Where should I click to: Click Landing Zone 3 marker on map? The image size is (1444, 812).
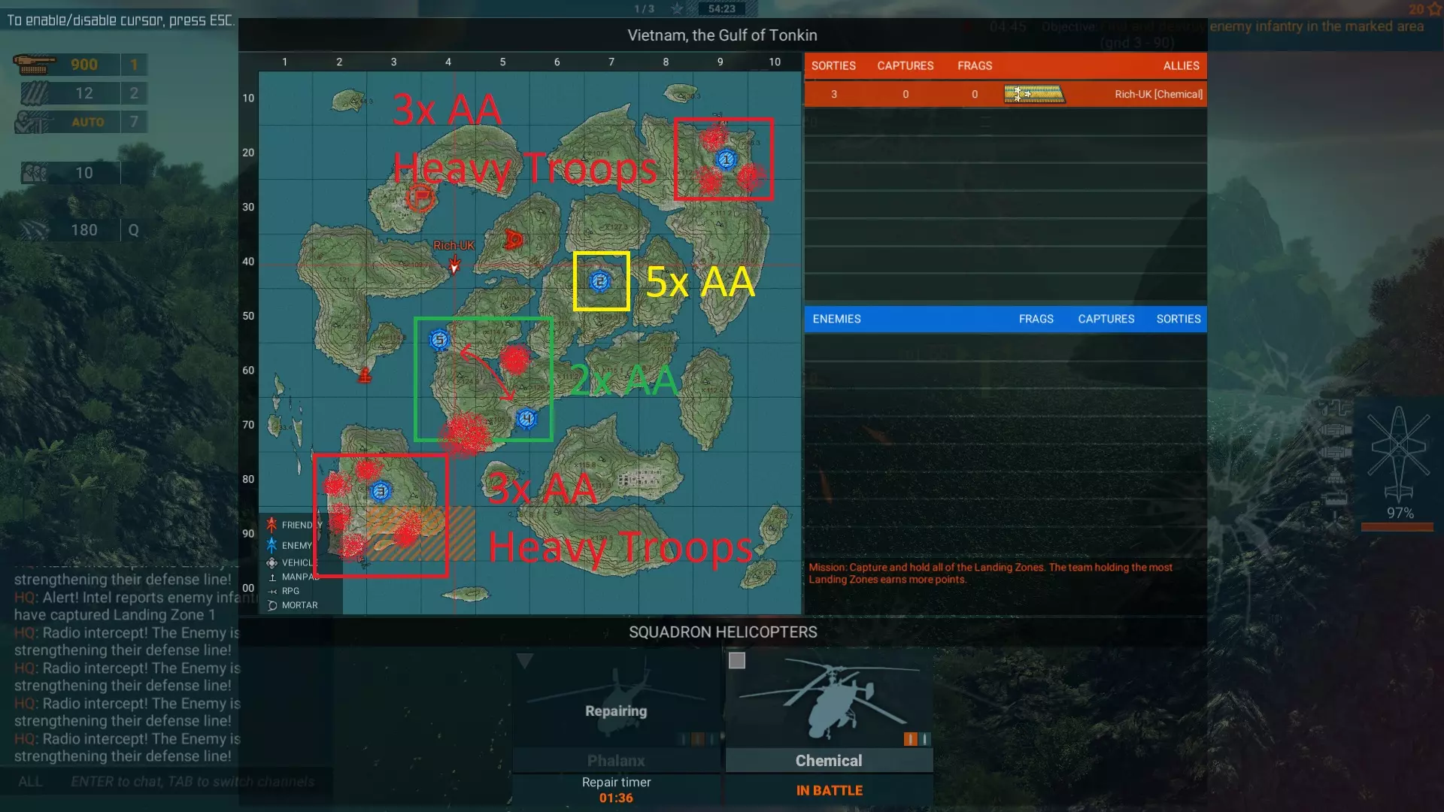381,491
